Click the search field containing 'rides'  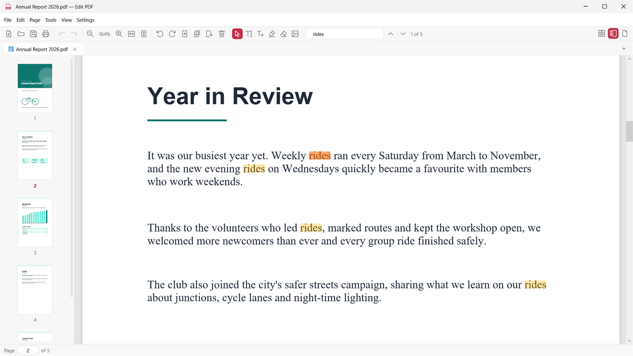(345, 34)
